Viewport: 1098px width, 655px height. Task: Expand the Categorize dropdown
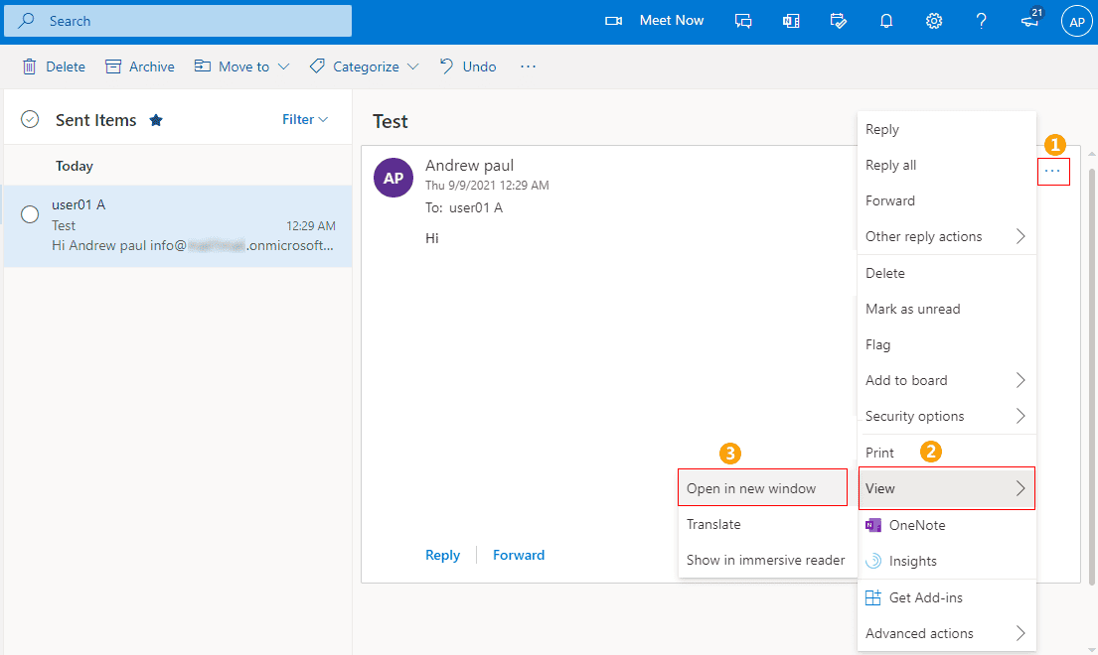tap(412, 66)
